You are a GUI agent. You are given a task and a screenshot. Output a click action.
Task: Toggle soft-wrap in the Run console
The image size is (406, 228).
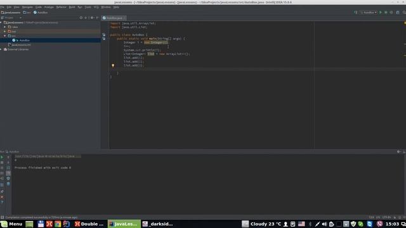click(8, 168)
